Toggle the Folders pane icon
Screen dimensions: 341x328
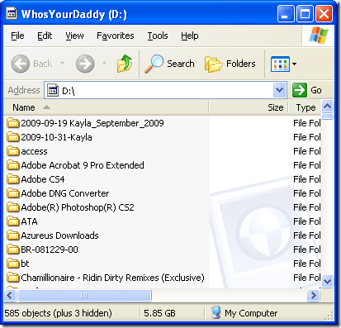point(213,64)
